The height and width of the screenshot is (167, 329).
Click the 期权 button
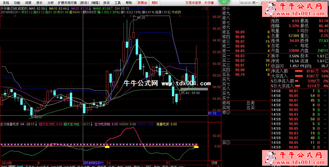click(155, 3)
